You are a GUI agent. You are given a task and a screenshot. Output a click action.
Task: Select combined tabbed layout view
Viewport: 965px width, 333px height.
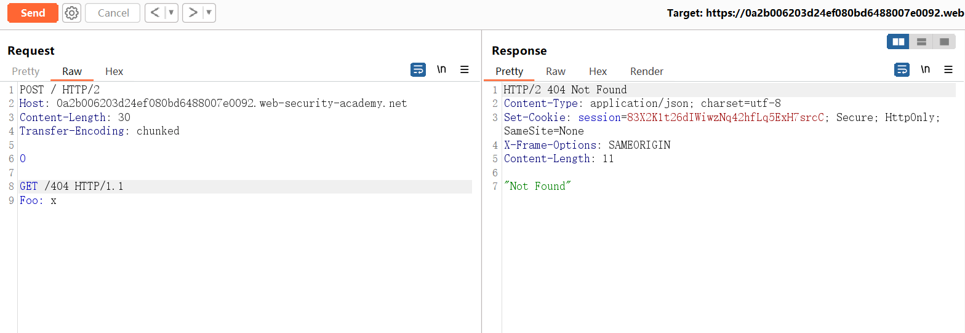[944, 42]
